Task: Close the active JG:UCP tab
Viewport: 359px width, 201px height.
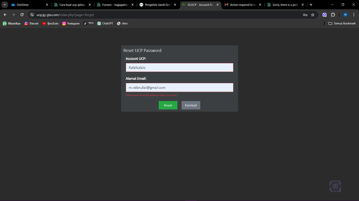Action: pyautogui.click(x=218, y=4)
